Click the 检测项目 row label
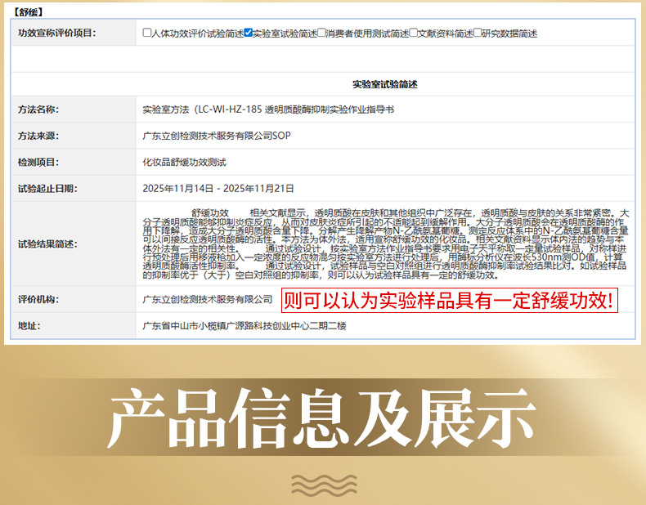Image resolution: width=646 pixels, height=505 pixels. 38,162
